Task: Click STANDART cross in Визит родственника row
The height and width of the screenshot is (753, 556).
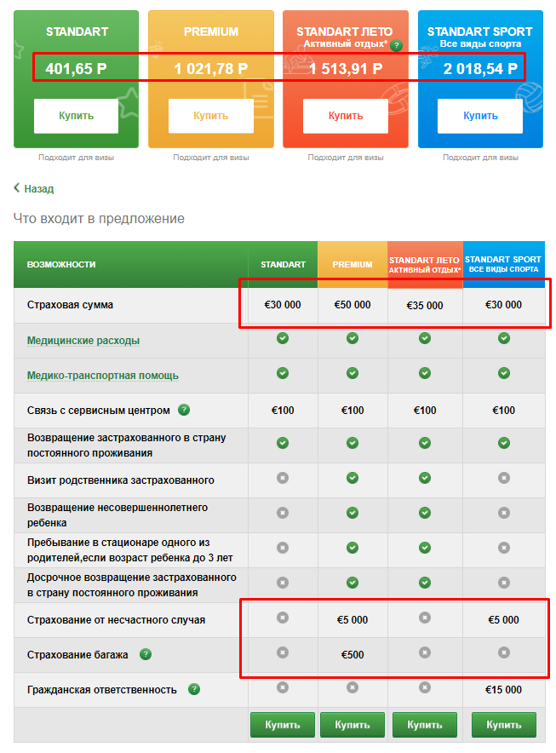Action: [x=283, y=478]
